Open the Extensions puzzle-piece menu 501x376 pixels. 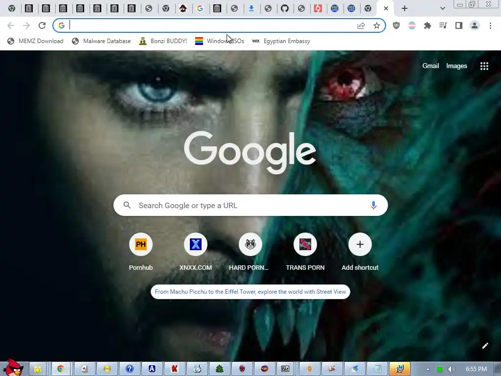(428, 25)
